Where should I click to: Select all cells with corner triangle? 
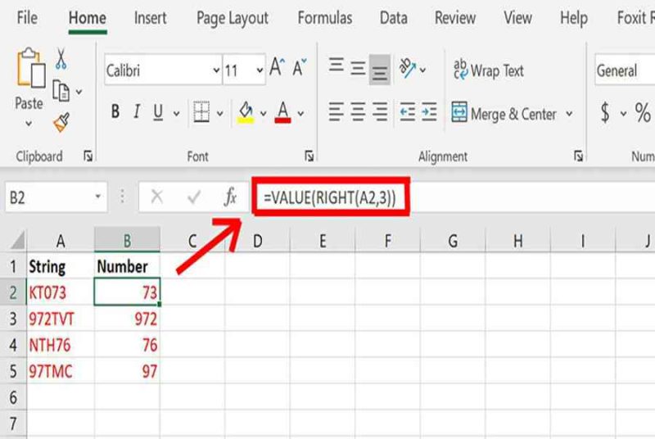click(x=17, y=241)
